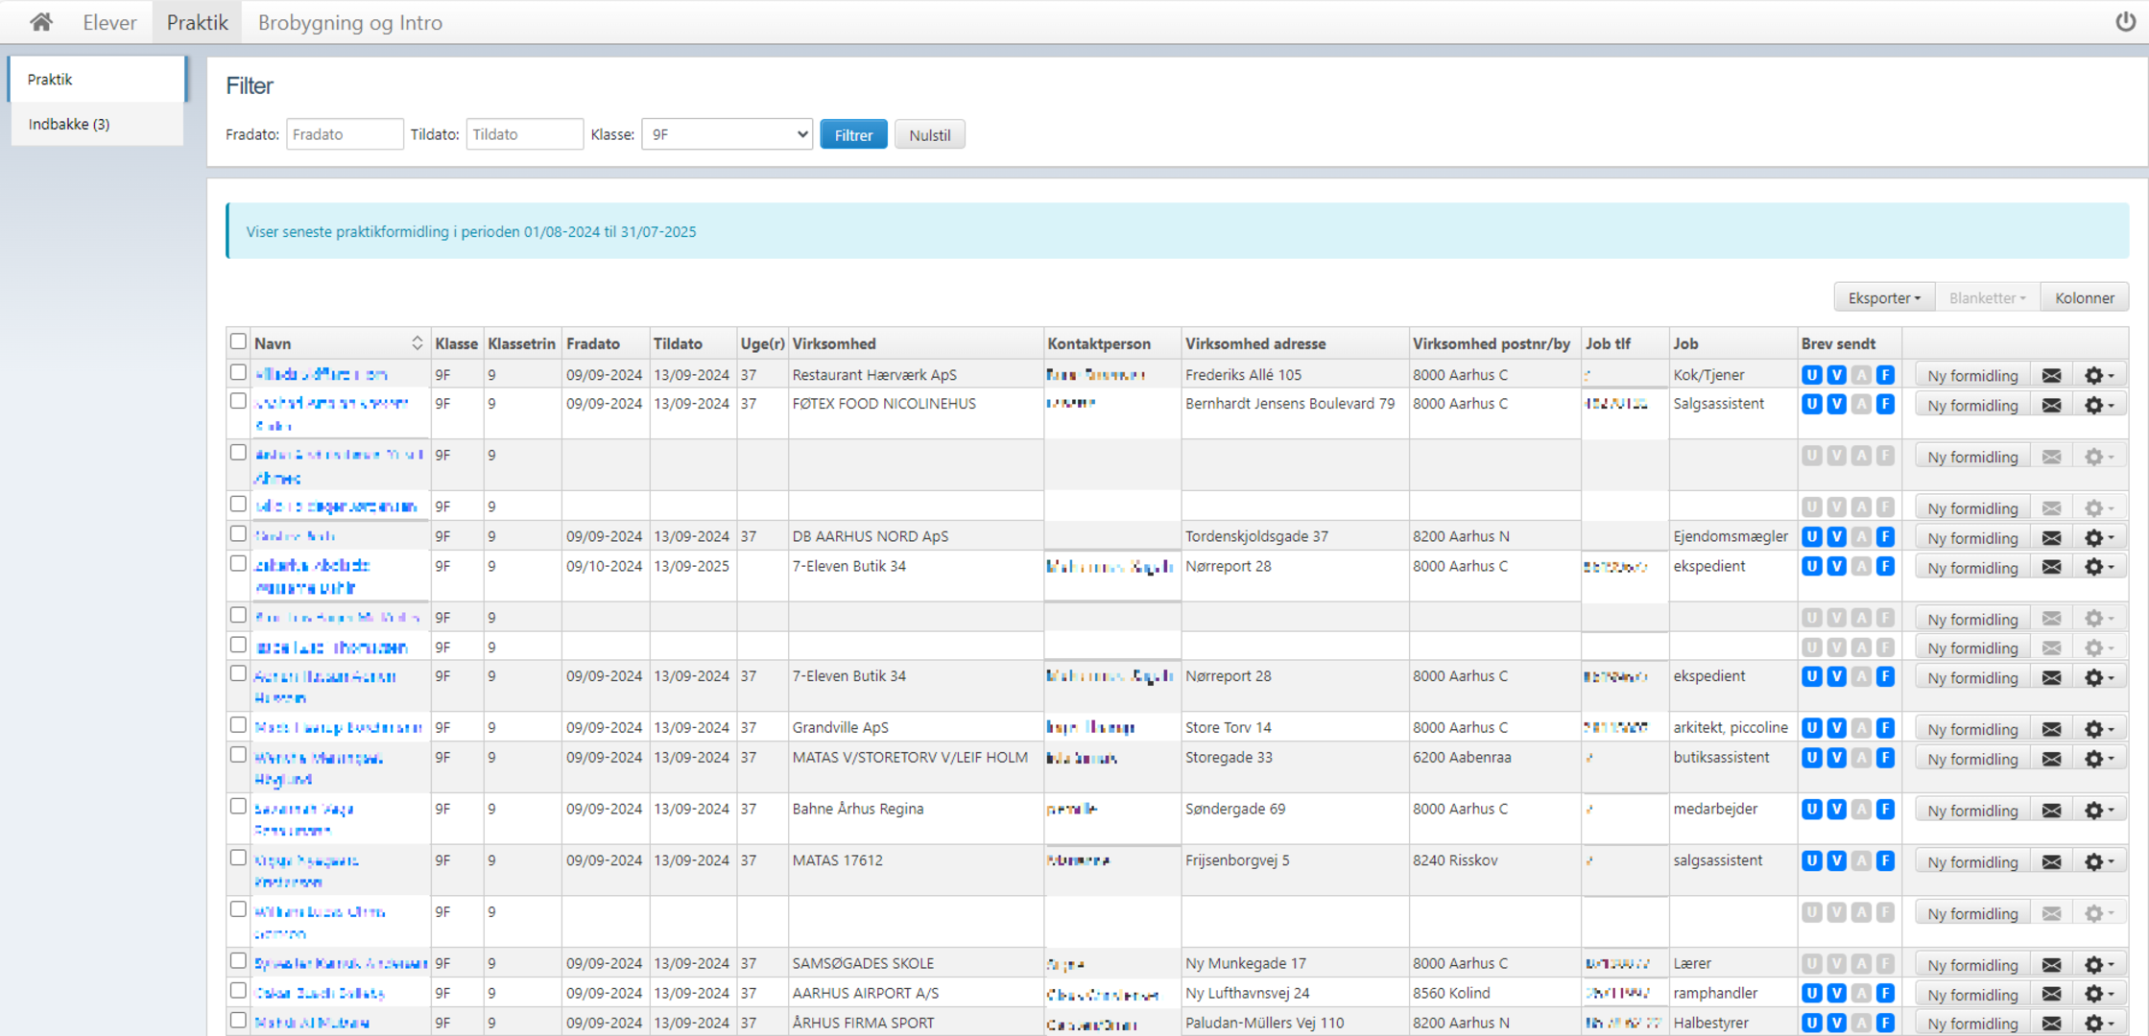Tick the select-all checkbox in the table header
Viewport: 2149px width, 1036px height.
pos(238,342)
